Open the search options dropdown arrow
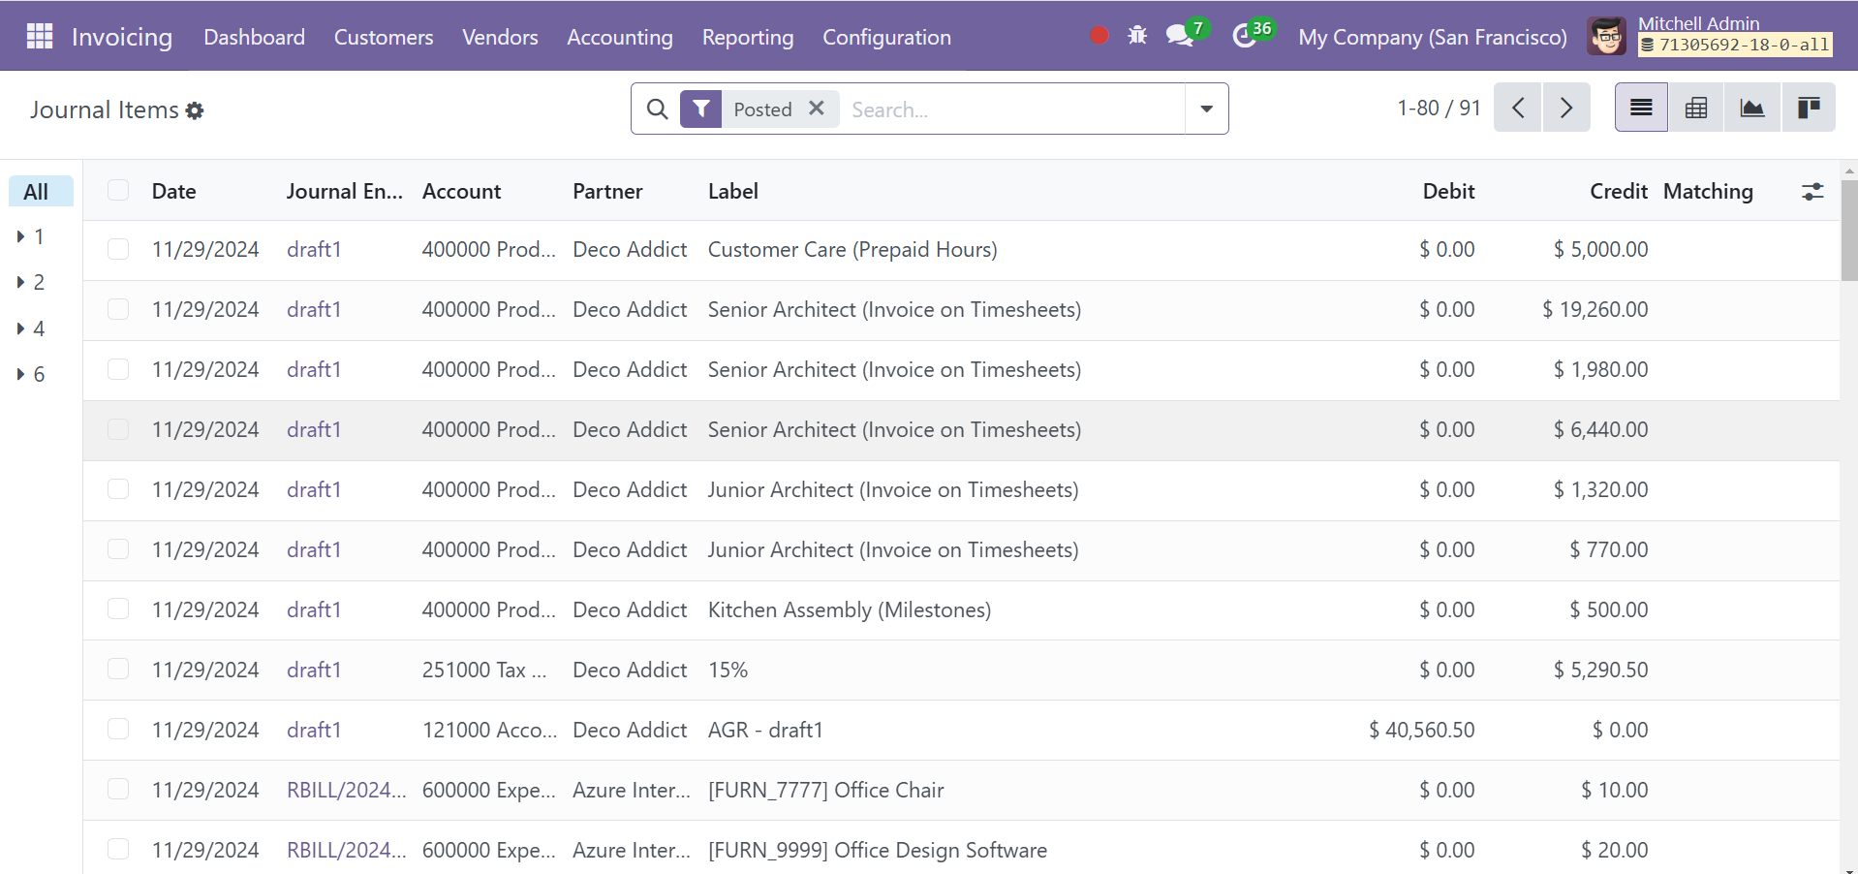The height and width of the screenshot is (874, 1858). pos(1206,109)
